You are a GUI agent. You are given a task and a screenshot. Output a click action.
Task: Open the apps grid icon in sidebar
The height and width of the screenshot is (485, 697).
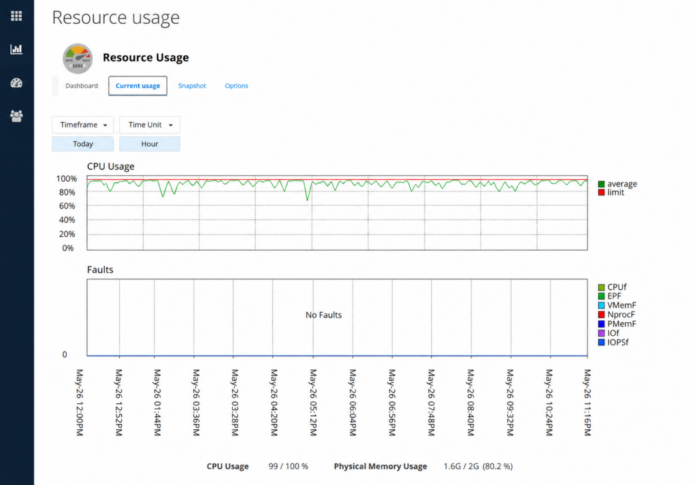click(x=16, y=16)
